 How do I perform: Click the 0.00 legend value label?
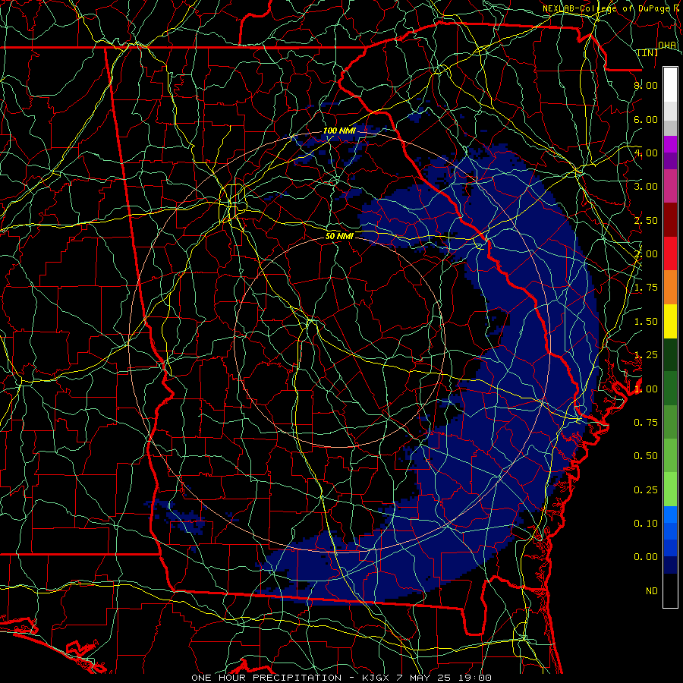coord(646,557)
